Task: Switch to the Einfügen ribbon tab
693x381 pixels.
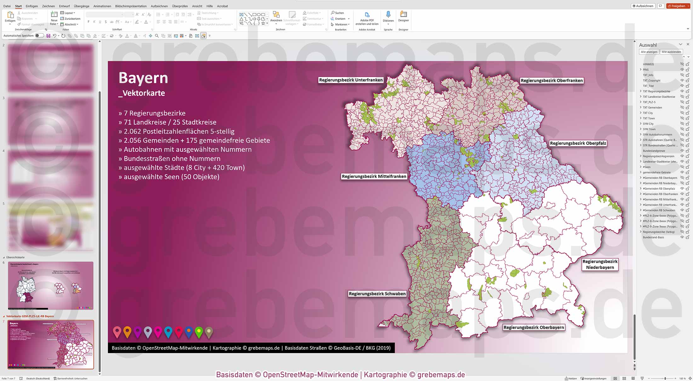Action: point(32,6)
